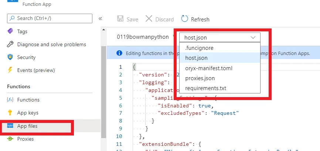Click the Proxies icon
Image resolution: width=320 pixels, height=151 pixels.
click(10, 139)
